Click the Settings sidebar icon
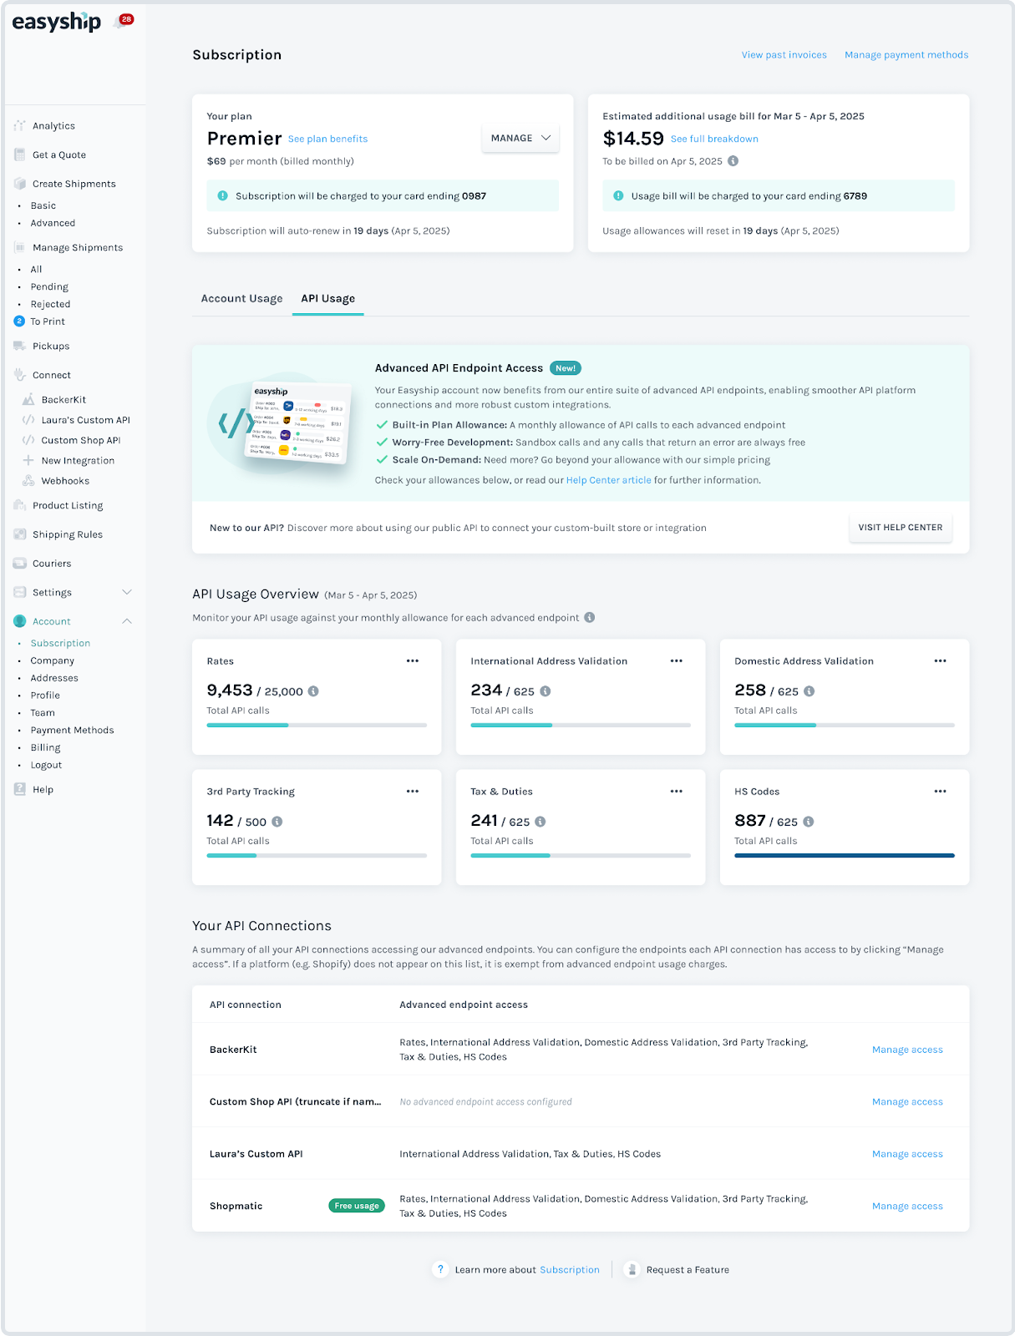The image size is (1015, 1336). click(19, 592)
